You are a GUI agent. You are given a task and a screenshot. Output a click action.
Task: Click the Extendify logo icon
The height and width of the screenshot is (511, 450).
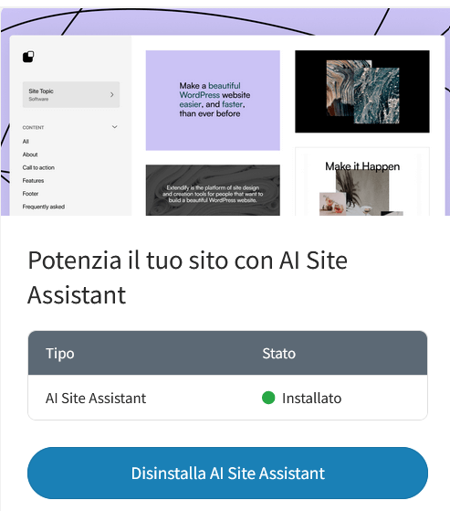click(28, 57)
